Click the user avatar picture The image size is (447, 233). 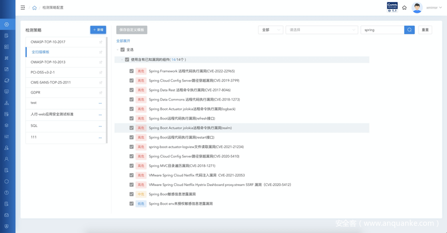click(417, 8)
